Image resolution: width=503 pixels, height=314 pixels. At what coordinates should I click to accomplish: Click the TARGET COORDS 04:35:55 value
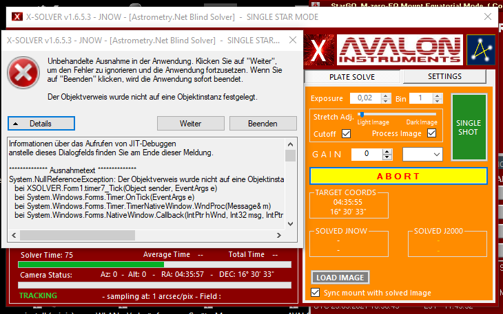tap(348, 202)
